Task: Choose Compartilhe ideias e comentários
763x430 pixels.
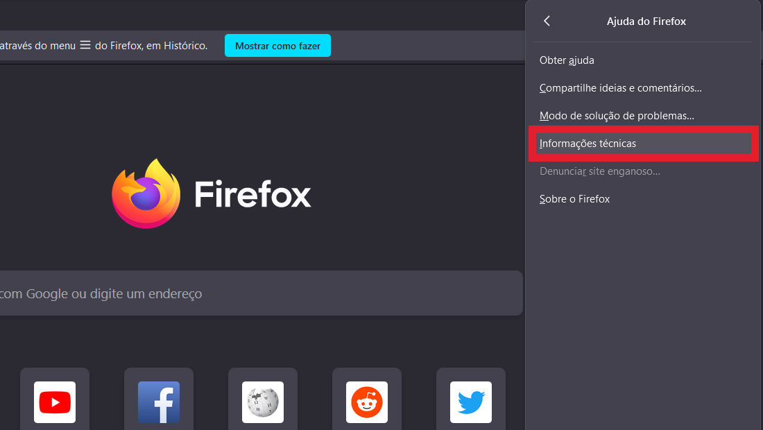Action: point(643,88)
